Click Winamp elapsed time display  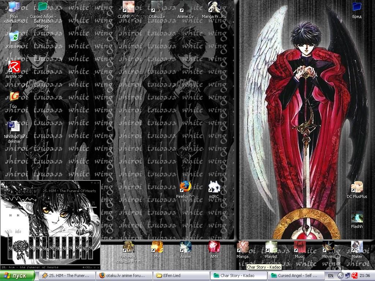click(27, 192)
